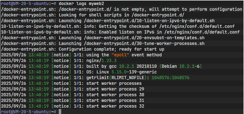Click worker process number 30

click(x=141, y=95)
